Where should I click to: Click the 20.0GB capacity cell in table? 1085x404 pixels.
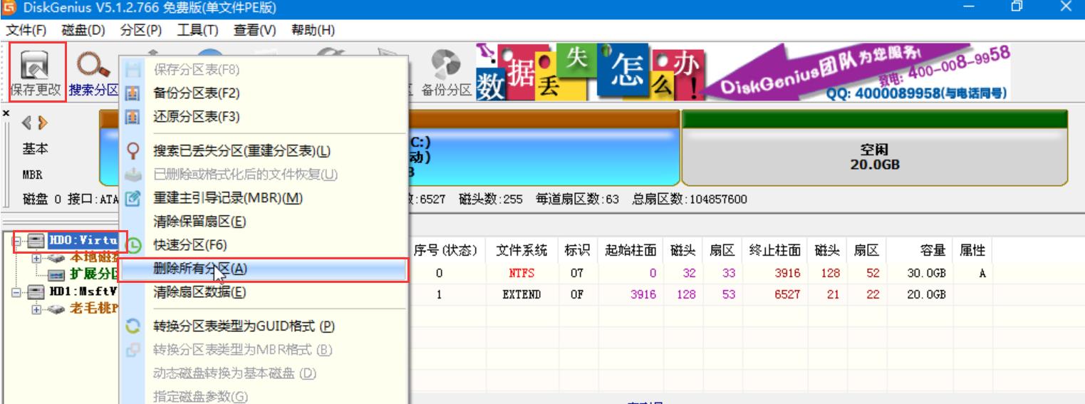(926, 294)
